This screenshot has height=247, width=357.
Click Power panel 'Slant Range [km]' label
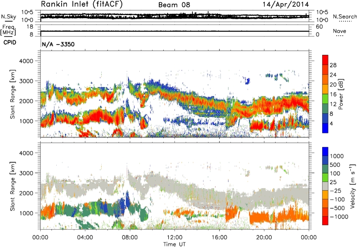12,94
